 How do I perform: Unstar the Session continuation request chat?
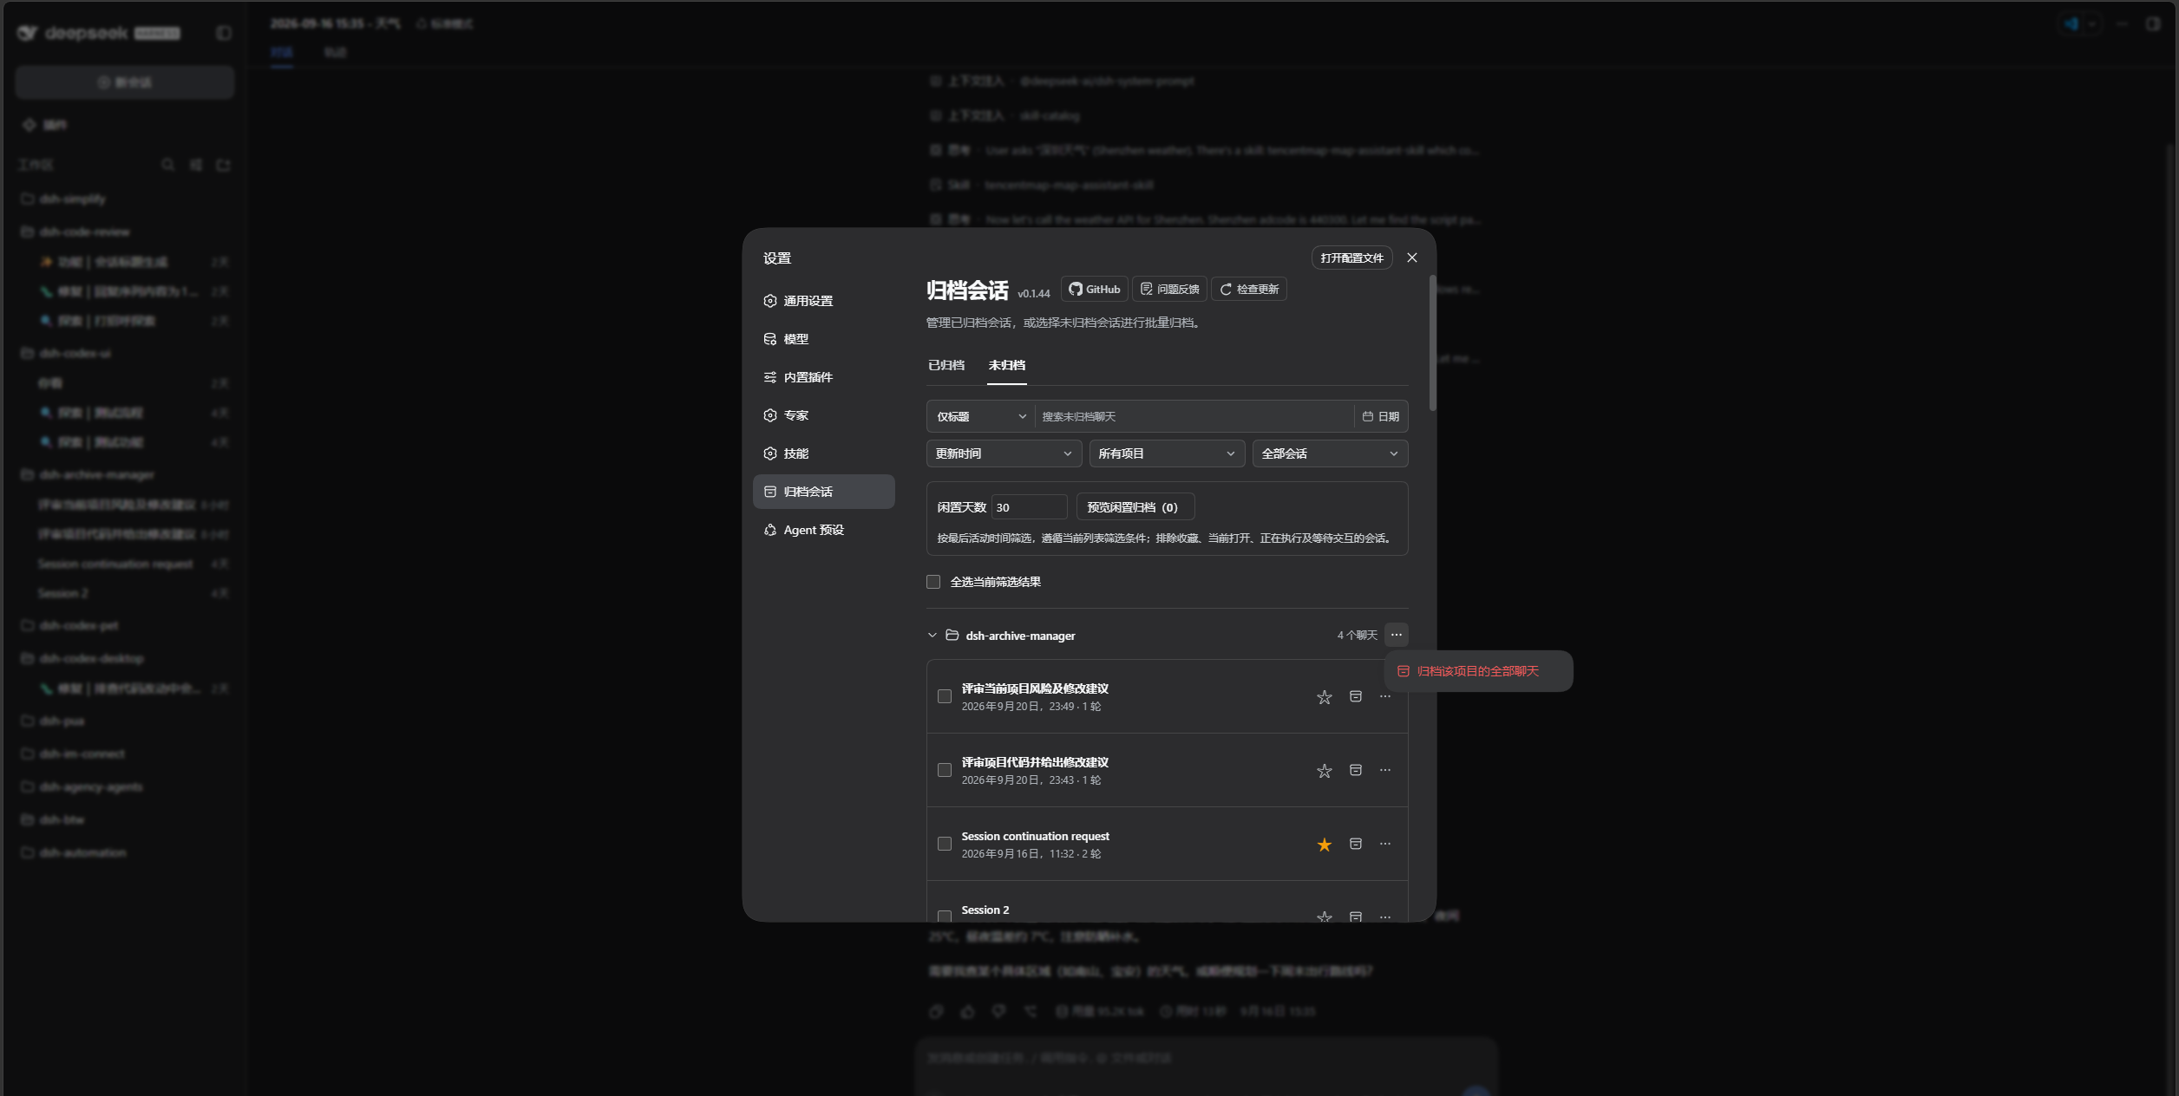pyautogui.click(x=1324, y=845)
